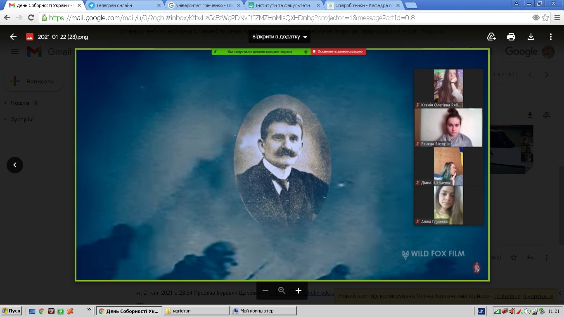This screenshot has height=317, width=564.
Task: Expand the hidden quick launch chevron
Action: [x=89, y=309]
